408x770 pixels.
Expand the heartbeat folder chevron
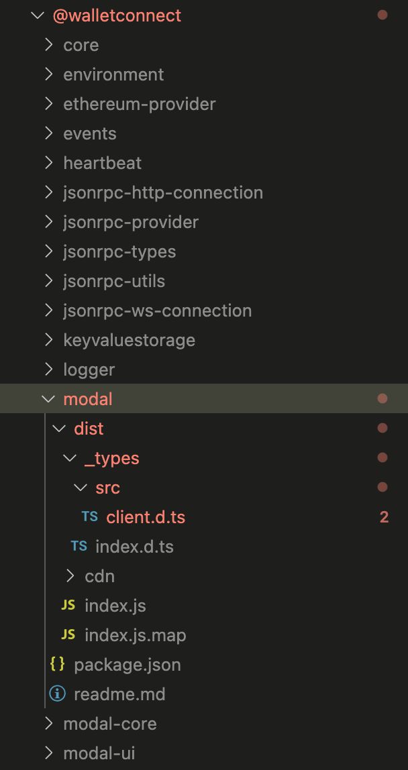tap(48, 163)
